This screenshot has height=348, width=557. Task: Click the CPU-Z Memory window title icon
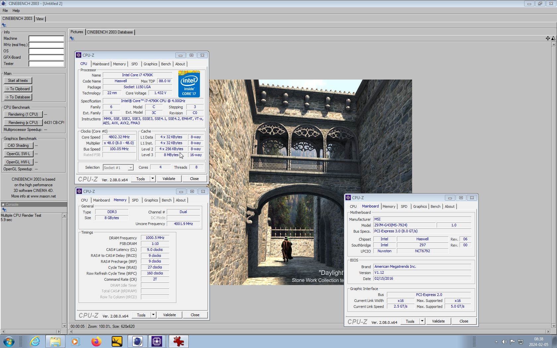pos(79,191)
